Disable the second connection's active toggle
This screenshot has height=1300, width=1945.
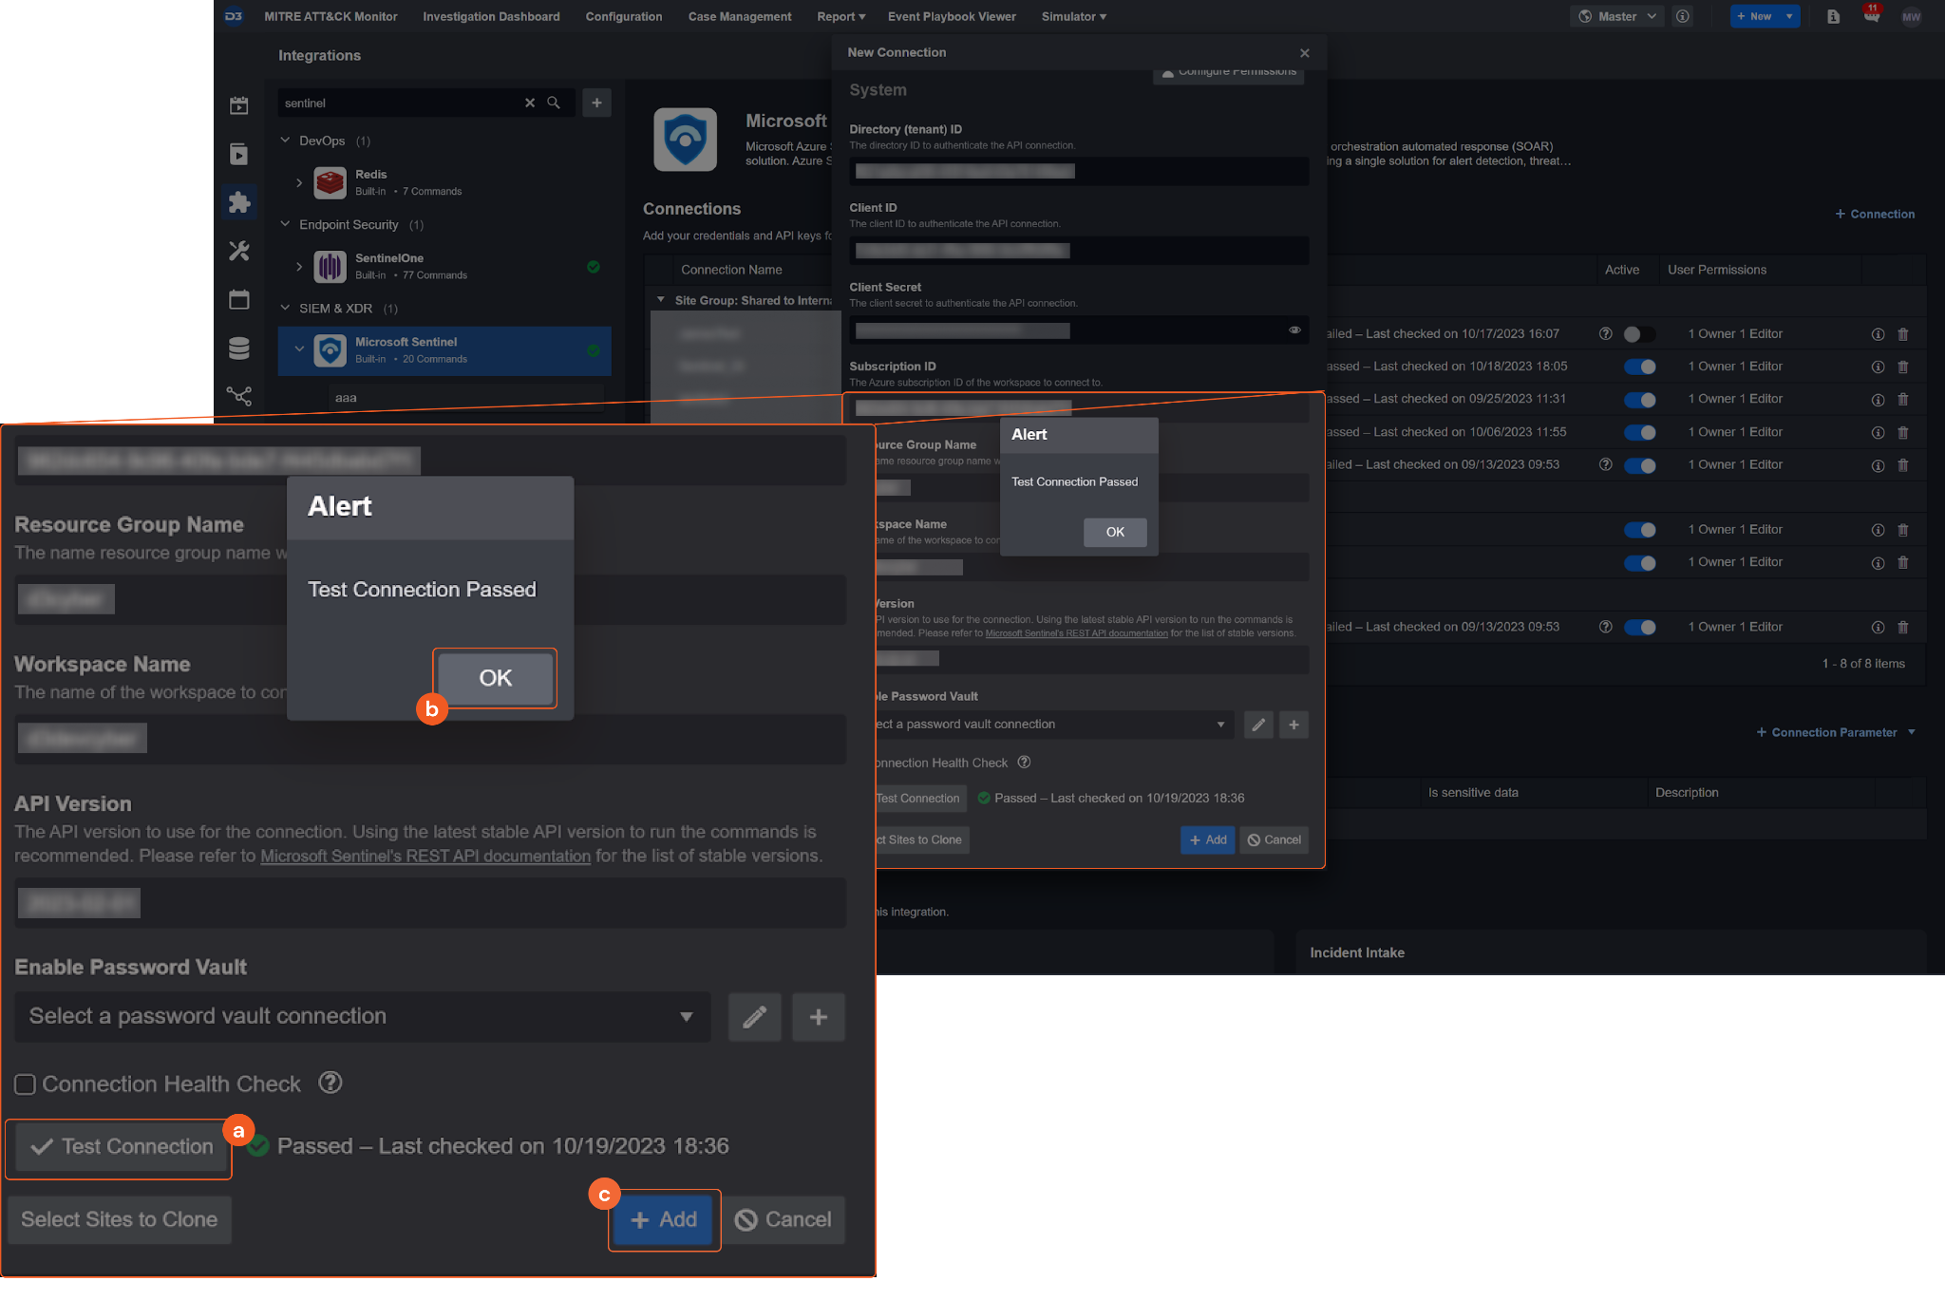pos(1639,367)
